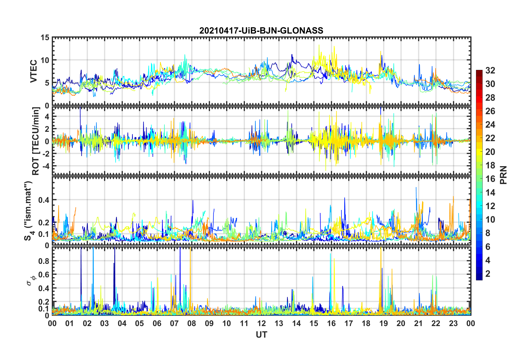The height and width of the screenshot is (350, 523).
Task: Click UT axis tick label 08
Action: [x=192, y=323]
